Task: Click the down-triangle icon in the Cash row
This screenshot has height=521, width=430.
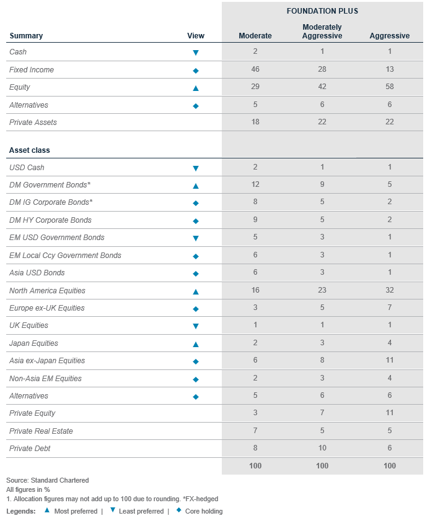Action: 196,53
